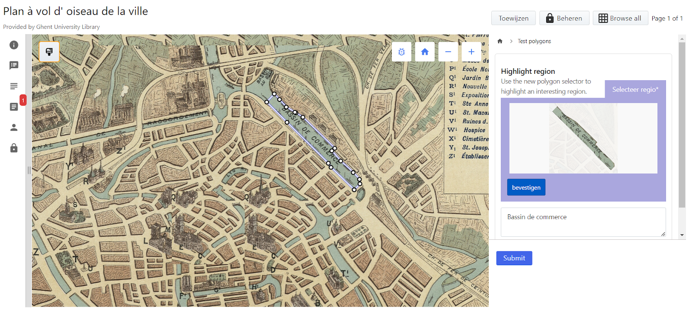The height and width of the screenshot is (323, 692).
Task: Click the selected region preview thumbnail
Action: point(583,138)
